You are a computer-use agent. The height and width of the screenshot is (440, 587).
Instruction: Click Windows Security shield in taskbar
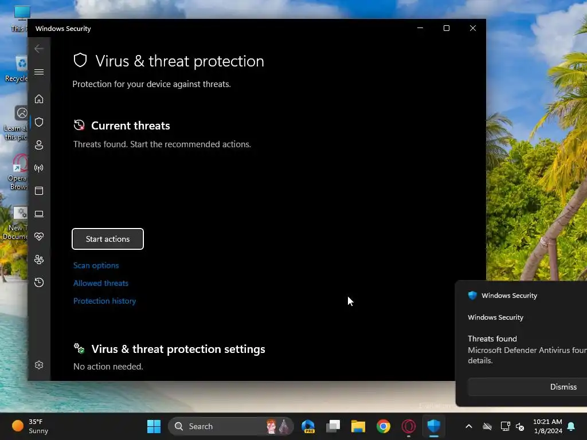pos(433,426)
